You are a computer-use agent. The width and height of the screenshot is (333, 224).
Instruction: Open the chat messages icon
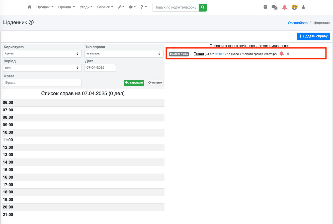274,7
